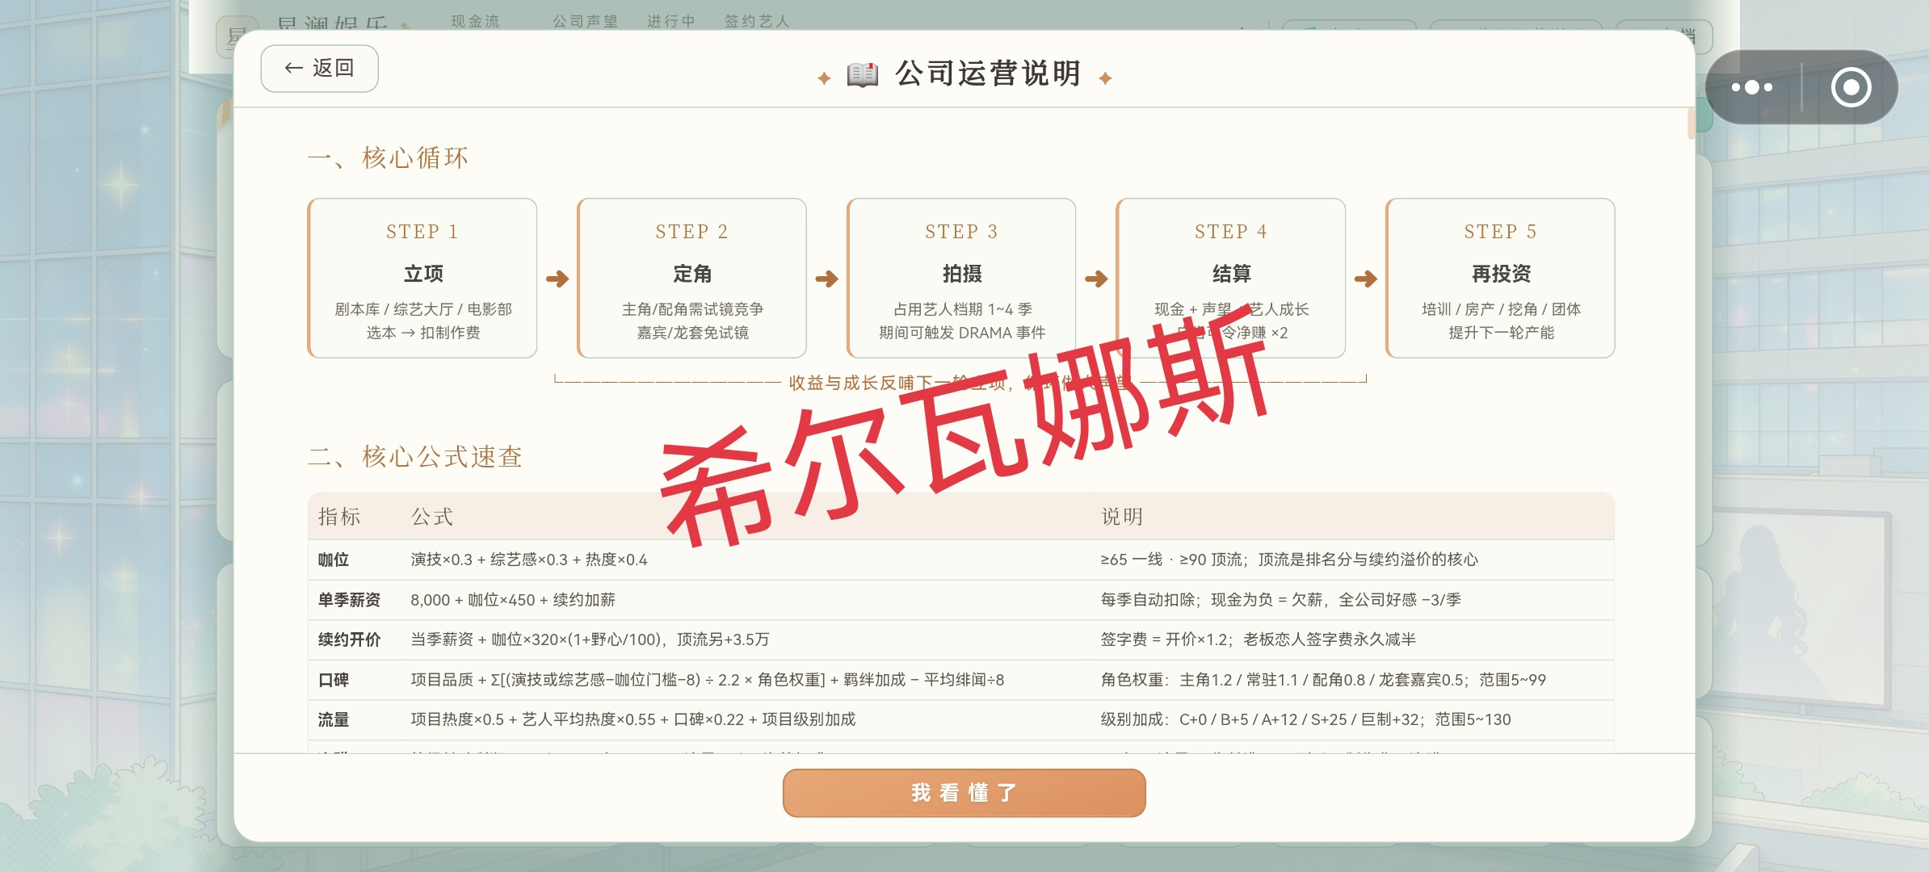
Task: Click the 口碑 row label
Action: 334,680
